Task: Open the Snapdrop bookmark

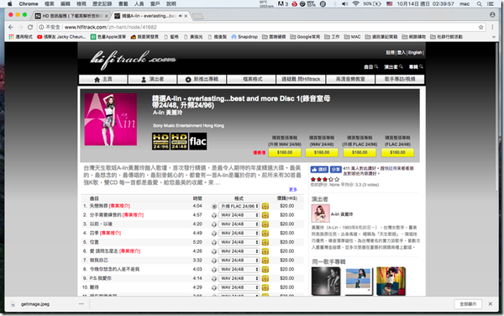Action: click(244, 37)
